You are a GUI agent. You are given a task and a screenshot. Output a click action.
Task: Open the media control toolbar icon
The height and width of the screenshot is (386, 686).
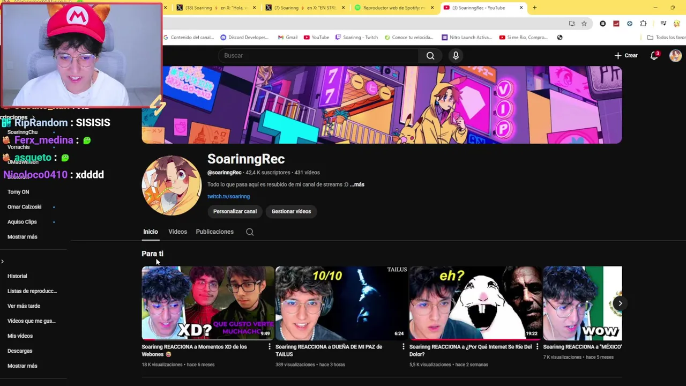[x=663, y=24]
